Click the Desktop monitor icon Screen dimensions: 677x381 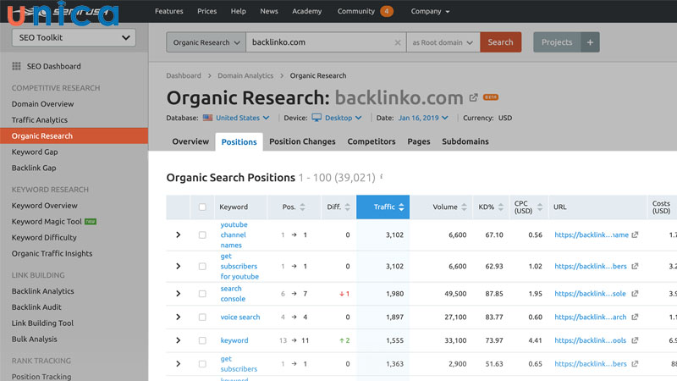(x=316, y=118)
